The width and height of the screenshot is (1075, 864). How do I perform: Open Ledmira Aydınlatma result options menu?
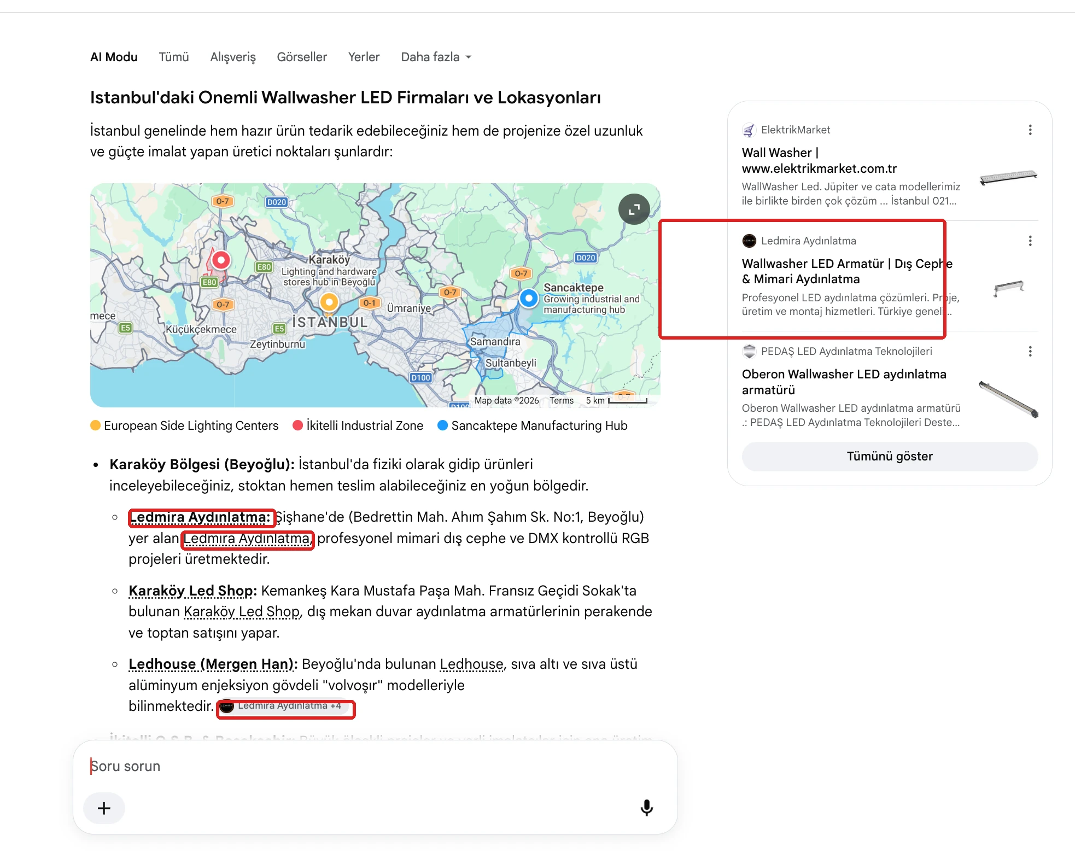(1030, 241)
